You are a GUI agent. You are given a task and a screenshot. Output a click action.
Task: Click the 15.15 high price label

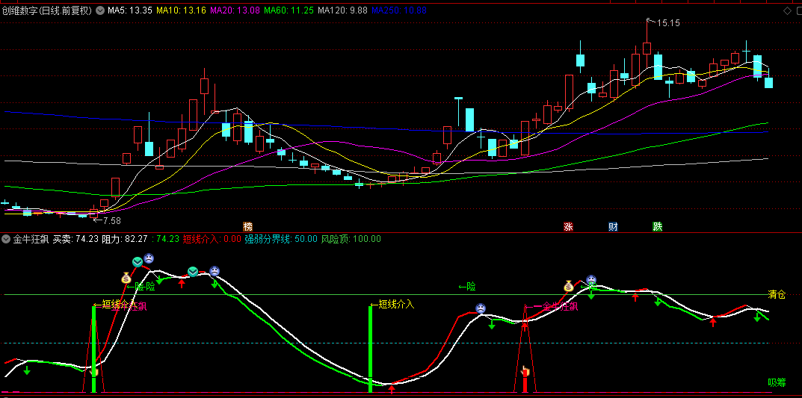(x=668, y=23)
